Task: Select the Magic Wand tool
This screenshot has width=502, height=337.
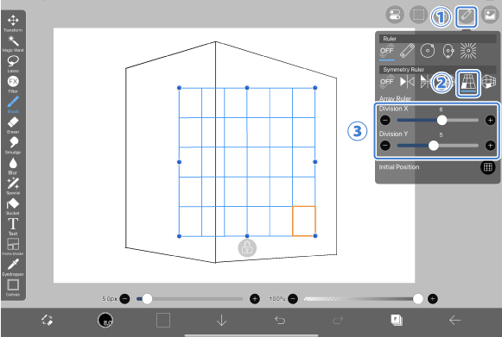Action: tap(13, 43)
